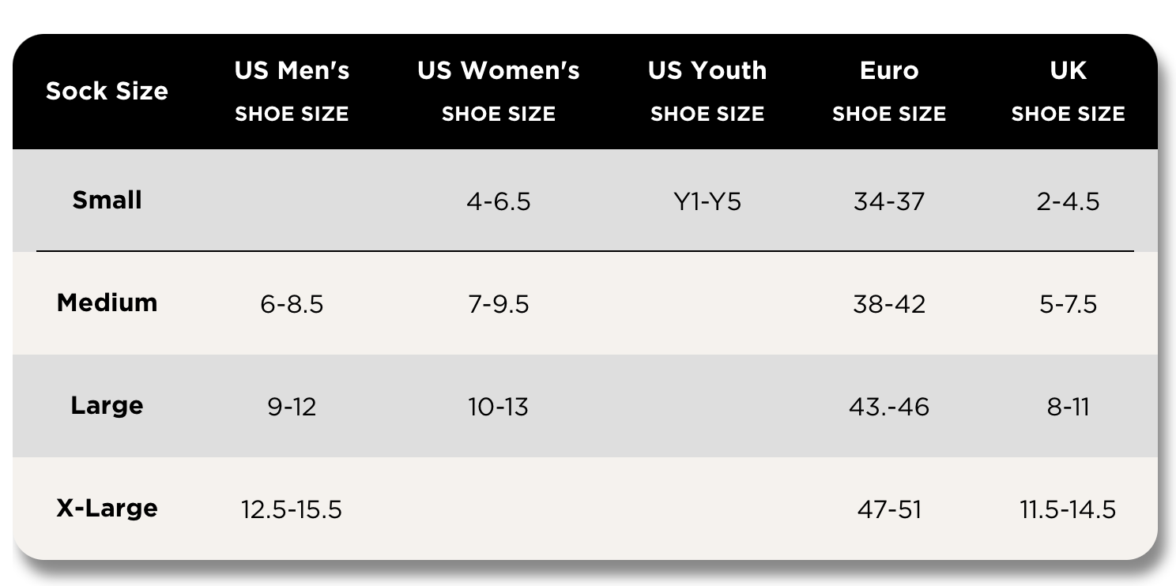This screenshot has width=1176, height=586.
Task: Click the Sock Size column header
Action: click(x=107, y=91)
